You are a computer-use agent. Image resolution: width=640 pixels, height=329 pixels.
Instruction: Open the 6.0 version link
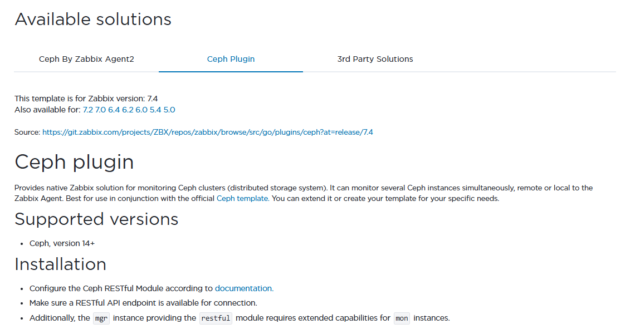141,110
